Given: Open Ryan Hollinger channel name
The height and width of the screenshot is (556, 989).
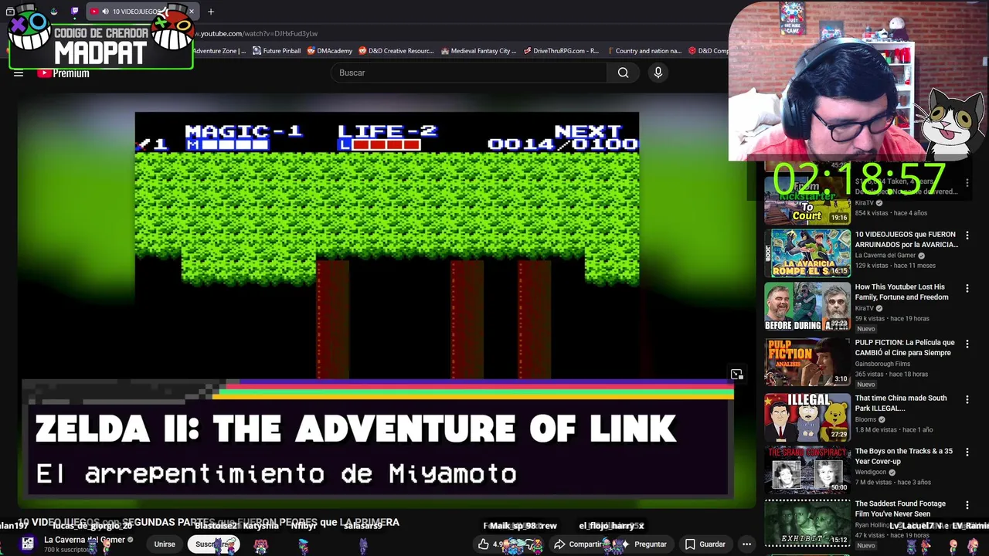Looking at the screenshot, I should click(874, 525).
